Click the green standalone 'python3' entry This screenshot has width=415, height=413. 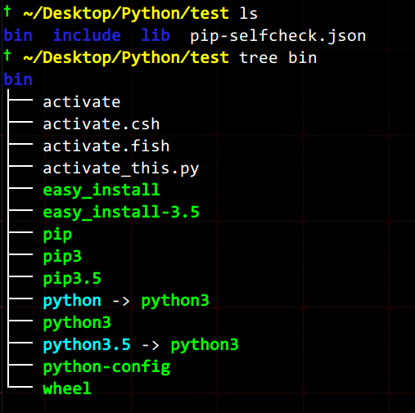click(77, 324)
